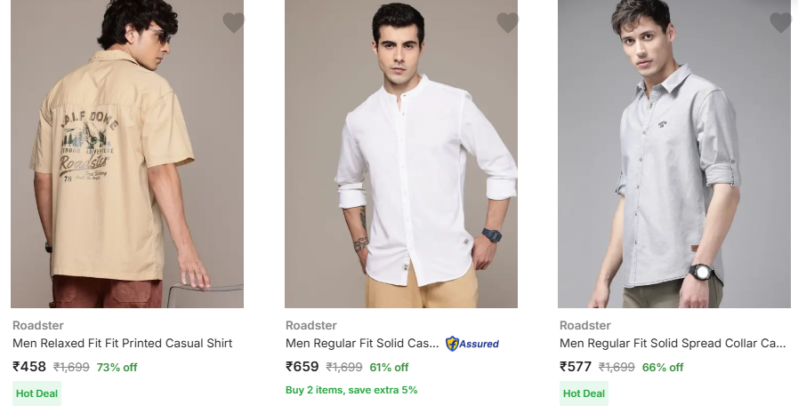Click Roadster brand above the printed shirt
Image resolution: width=798 pixels, height=413 pixels.
[38, 325]
